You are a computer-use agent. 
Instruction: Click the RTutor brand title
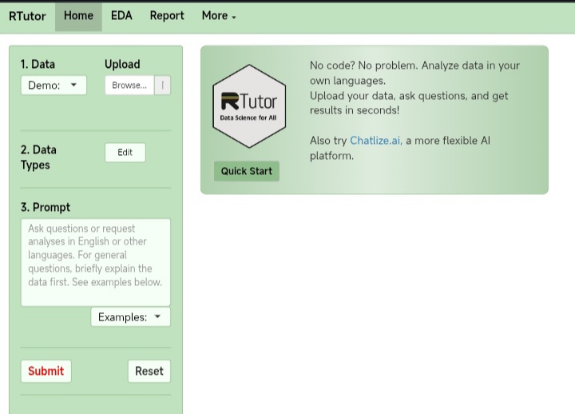point(27,16)
